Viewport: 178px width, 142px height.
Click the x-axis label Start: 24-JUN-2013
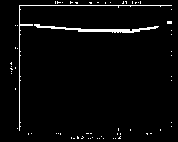pyautogui.click(x=87, y=138)
